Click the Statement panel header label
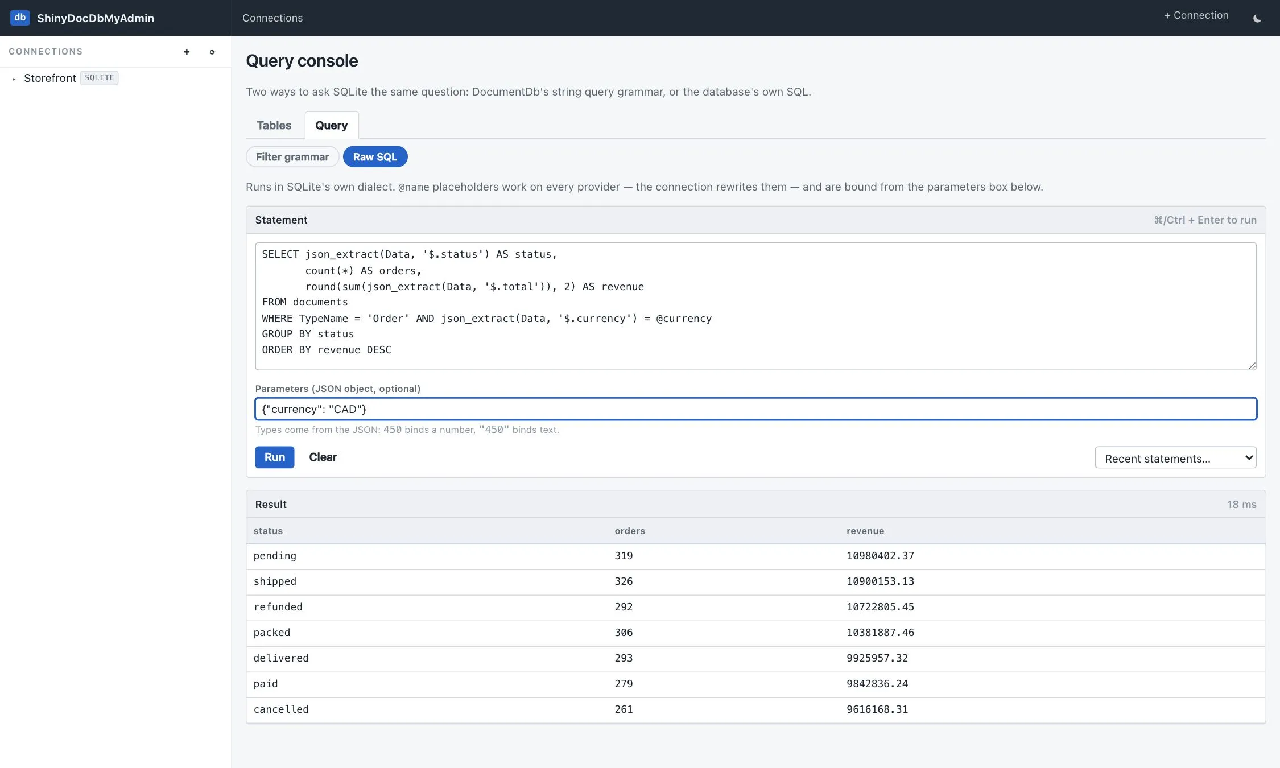This screenshot has width=1280, height=768. [281, 220]
